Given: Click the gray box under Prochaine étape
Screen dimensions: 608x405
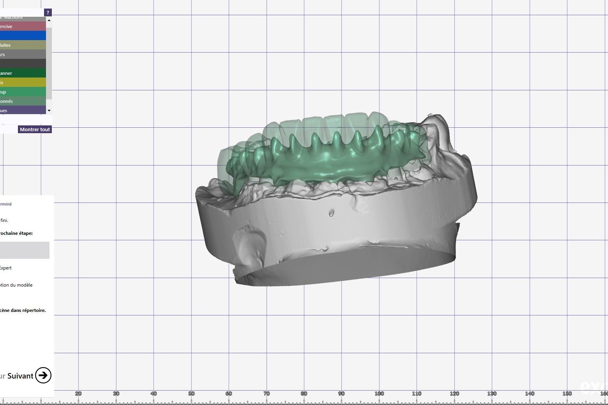Looking at the screenshot, I should pos(24,250).
